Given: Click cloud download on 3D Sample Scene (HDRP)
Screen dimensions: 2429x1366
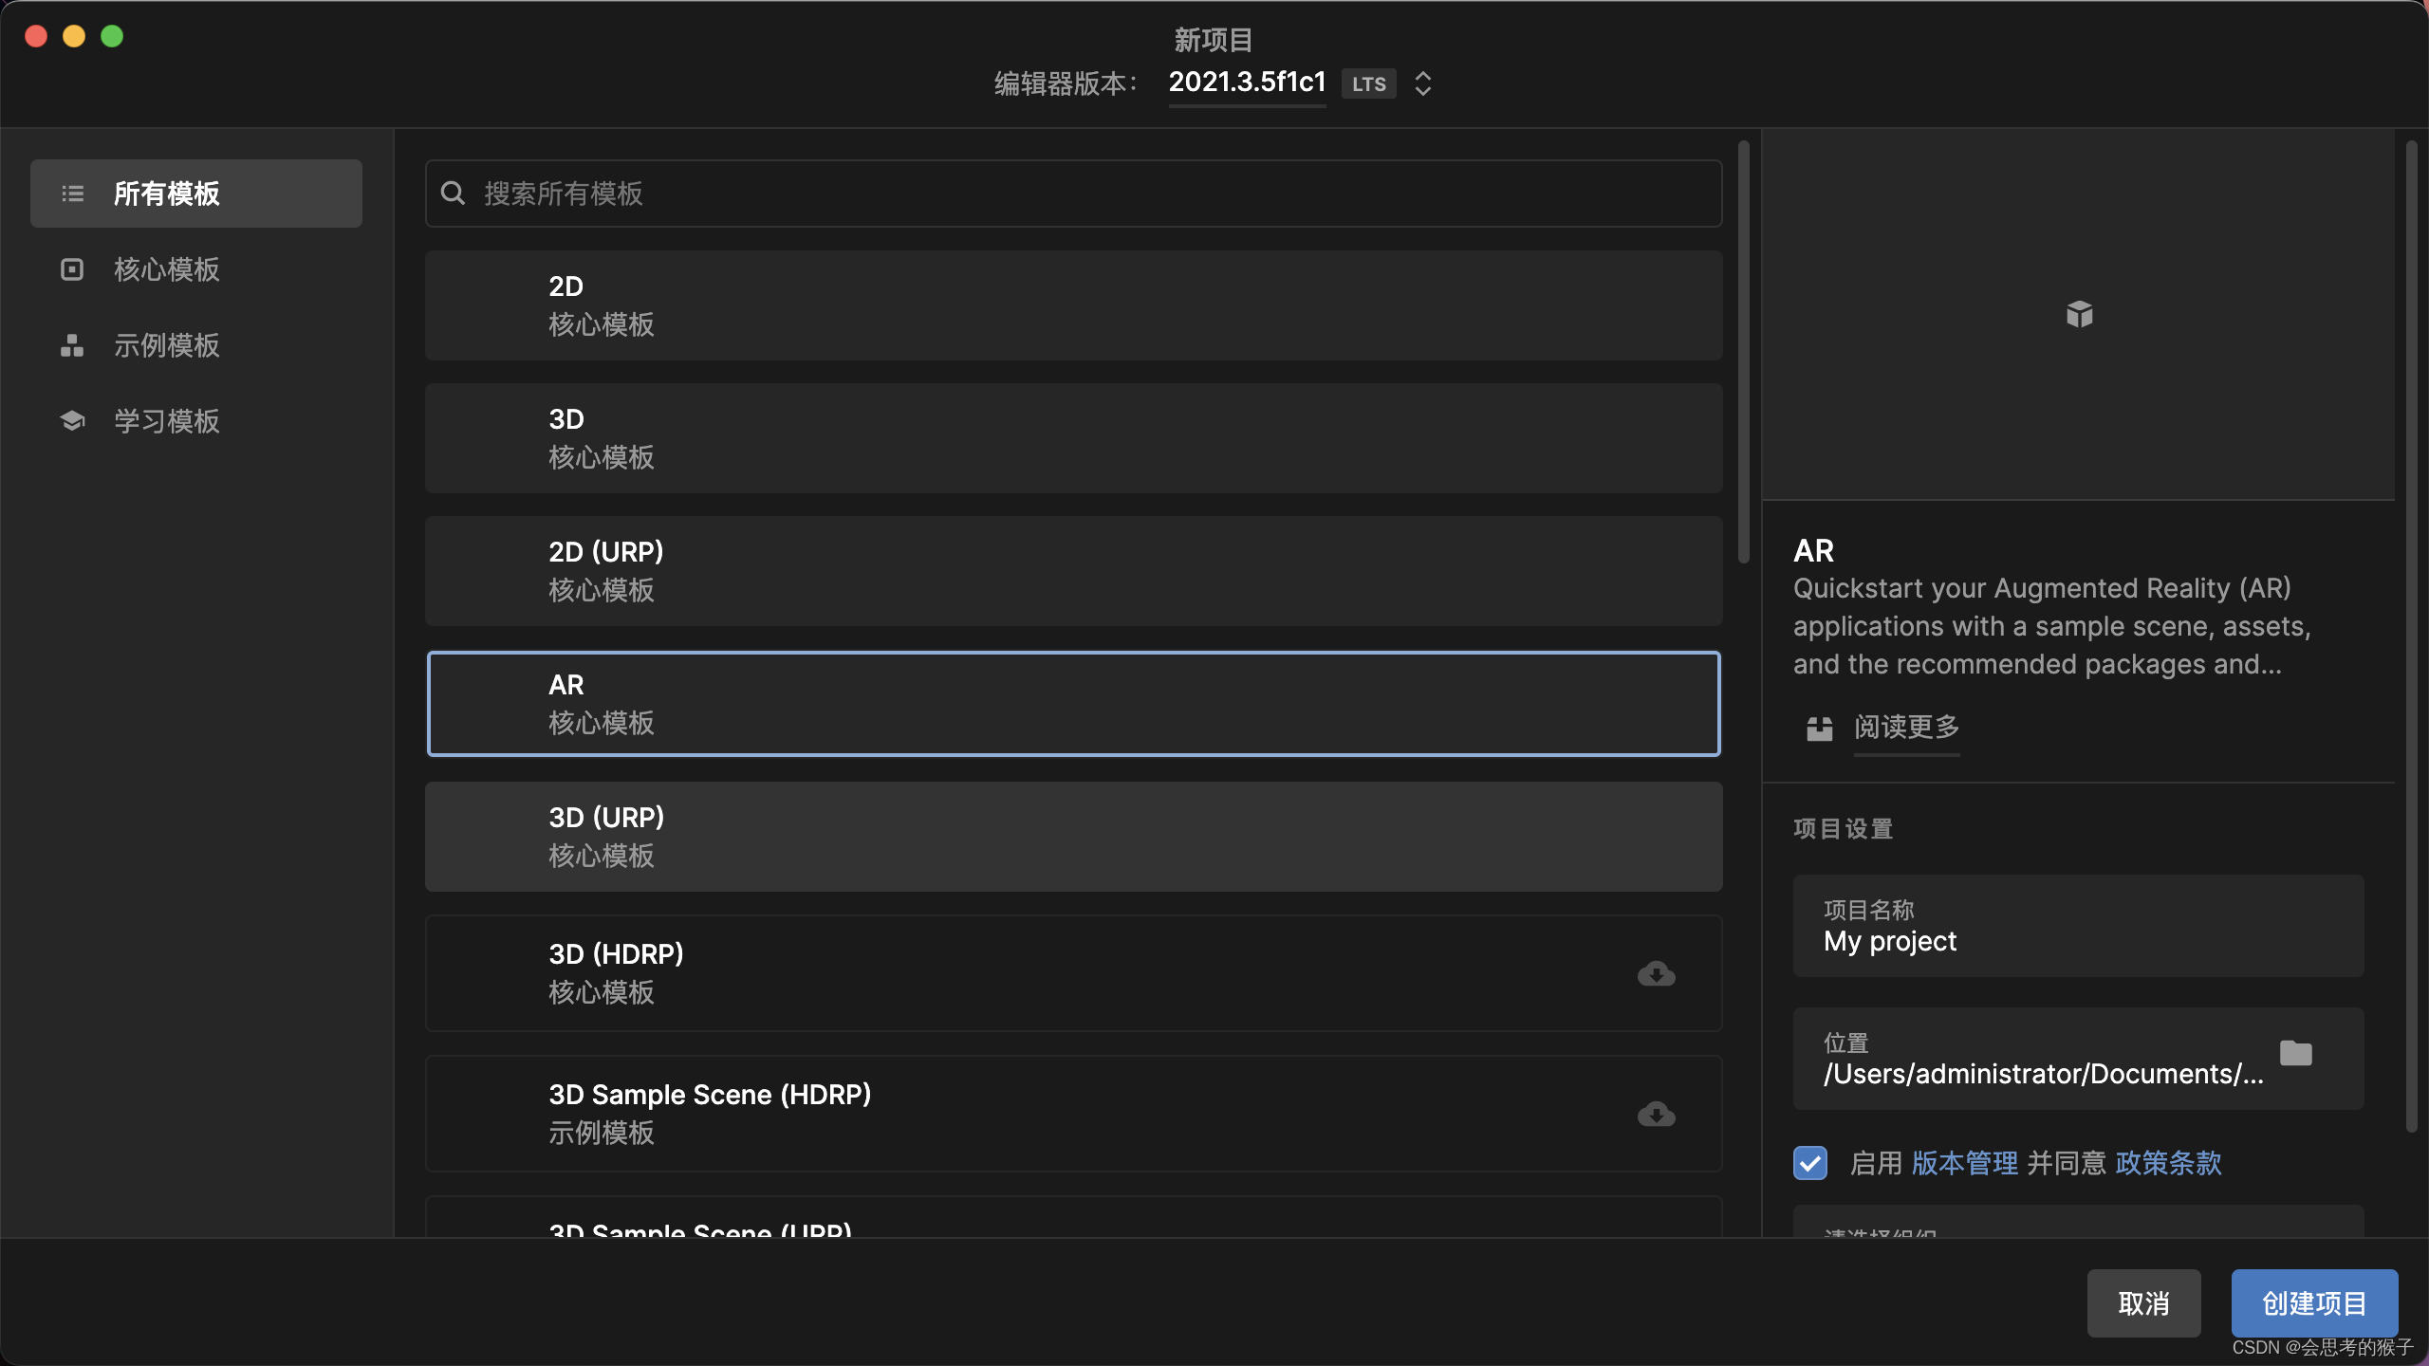Looking at the screenshot, I should point(1655,1115).
